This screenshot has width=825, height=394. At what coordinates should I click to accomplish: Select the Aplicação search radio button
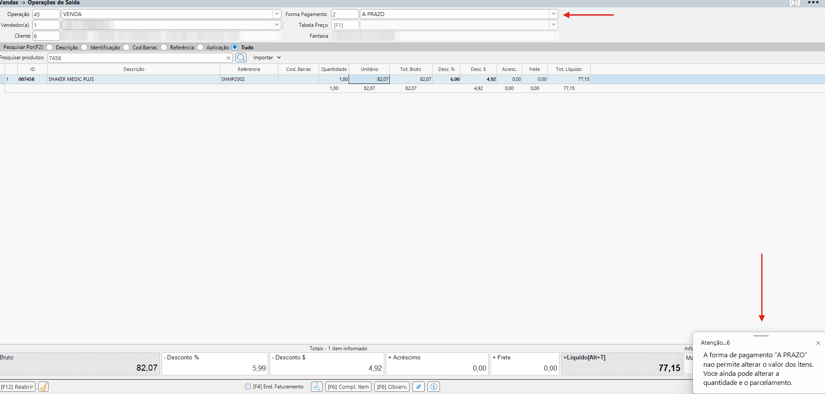[200, 47]
